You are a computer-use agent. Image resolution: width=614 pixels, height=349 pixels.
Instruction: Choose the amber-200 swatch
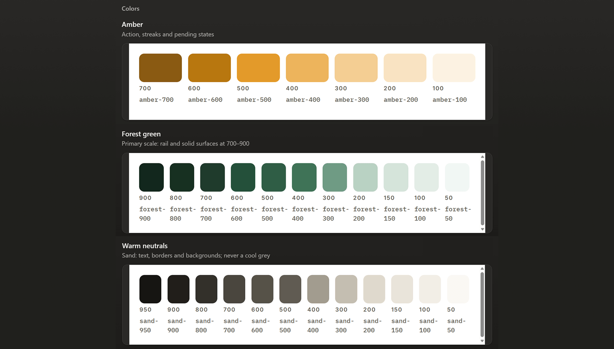click(405, 68)
